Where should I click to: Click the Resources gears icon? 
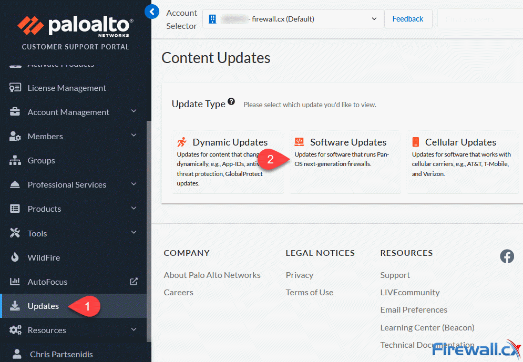coord(15,330)
